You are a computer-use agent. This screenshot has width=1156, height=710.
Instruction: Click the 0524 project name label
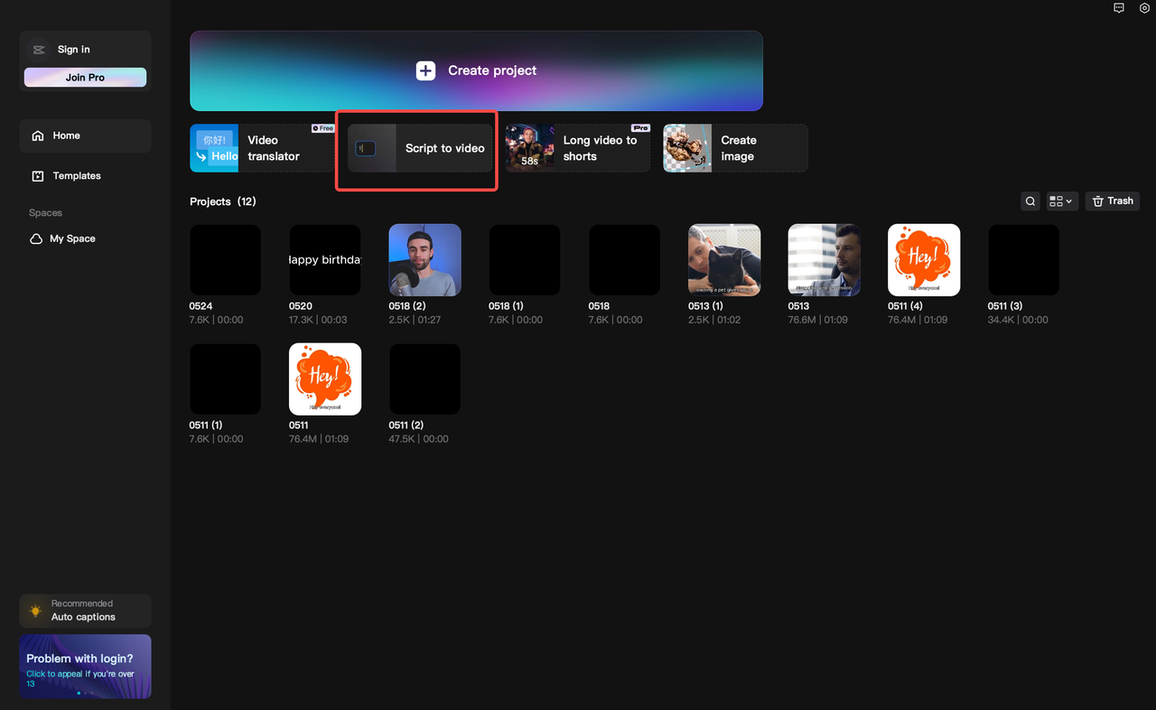(201, 306)
